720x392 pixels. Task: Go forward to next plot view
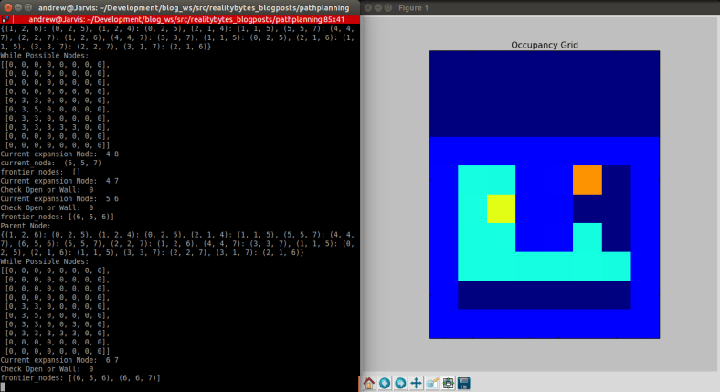[400, 383]
